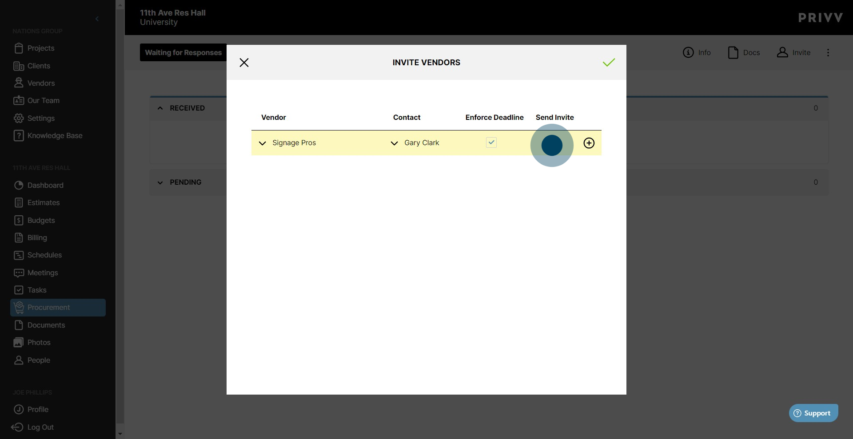Click the Estimates calculator icon
This screenshot has height=439, width=853.
(19, 202)
